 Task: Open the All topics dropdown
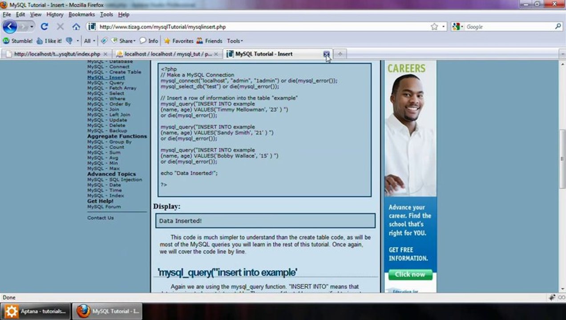89,41
